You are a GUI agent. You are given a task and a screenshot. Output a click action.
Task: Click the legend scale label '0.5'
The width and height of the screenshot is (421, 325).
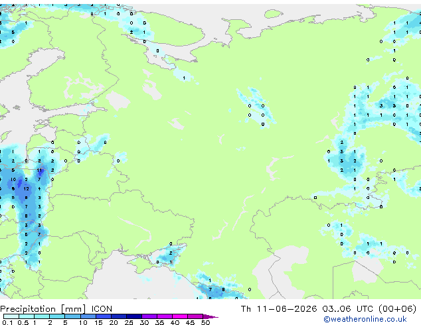23,322
